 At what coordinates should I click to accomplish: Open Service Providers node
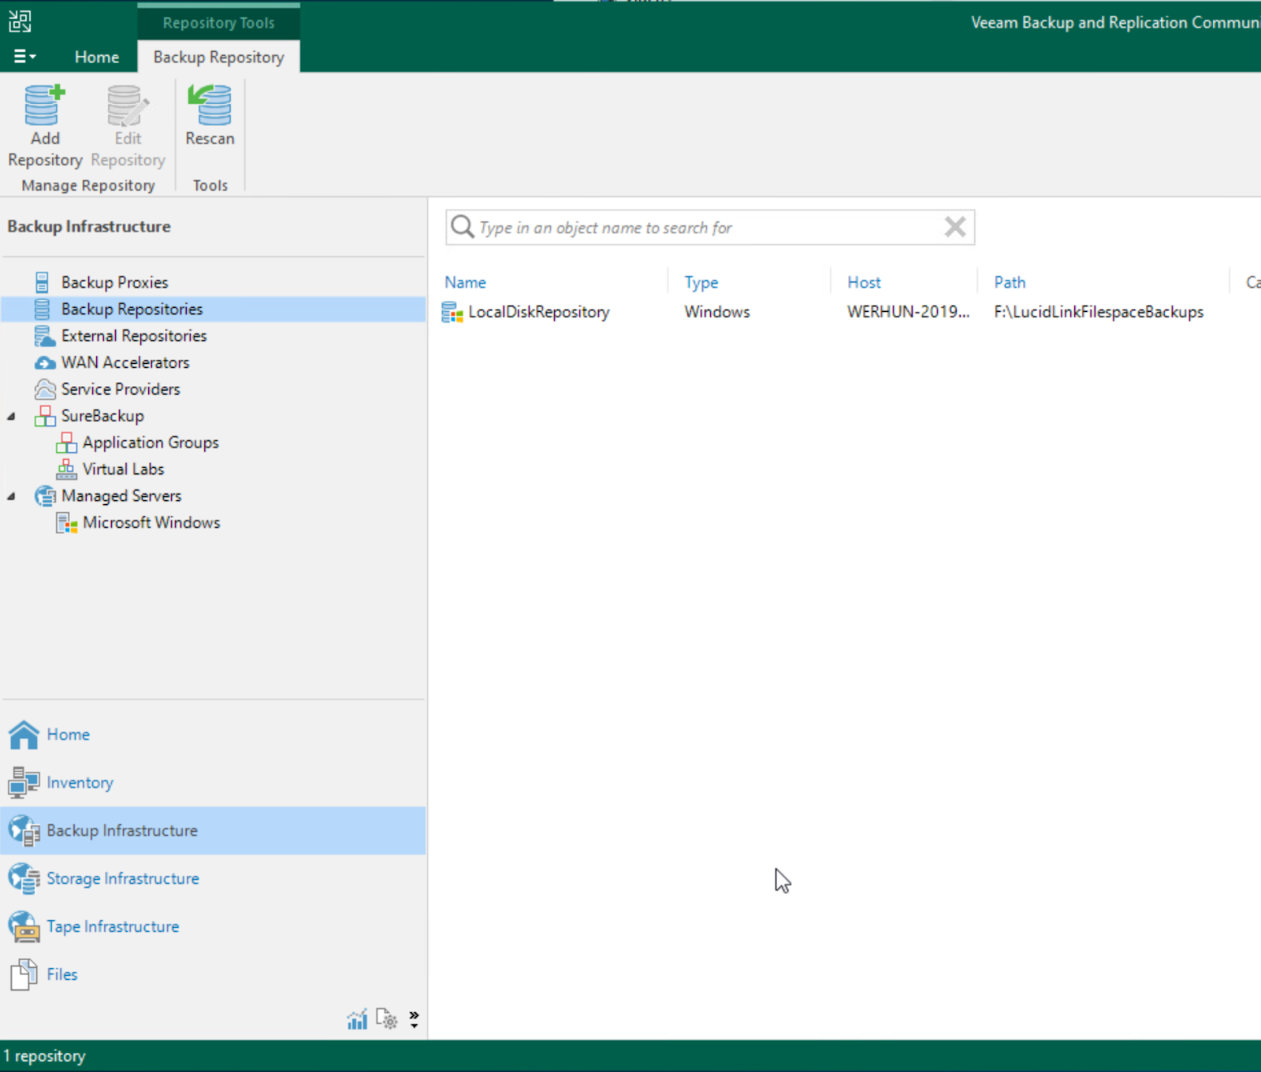pyautogui.click(x=121, y=389)
